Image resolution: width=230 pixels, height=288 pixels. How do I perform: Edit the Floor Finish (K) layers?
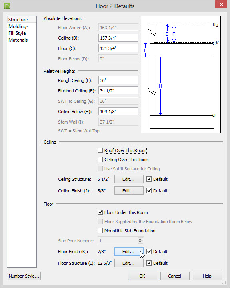[x=129, y=252]
